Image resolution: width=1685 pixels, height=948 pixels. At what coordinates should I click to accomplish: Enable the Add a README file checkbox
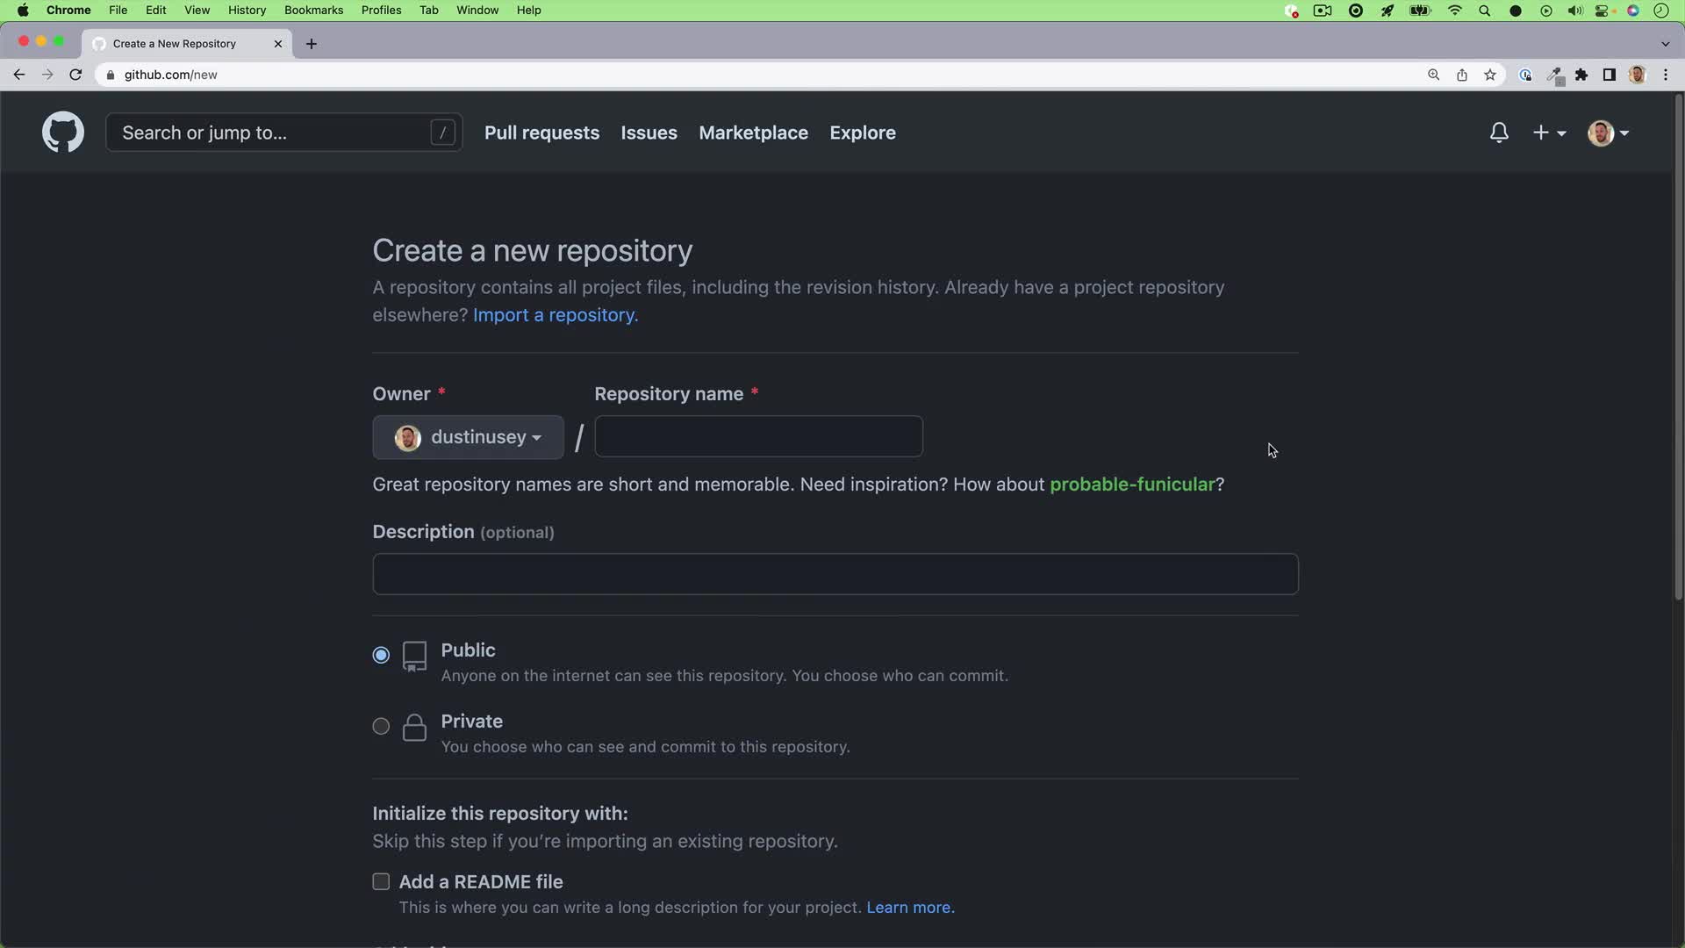tap(381, 881)
